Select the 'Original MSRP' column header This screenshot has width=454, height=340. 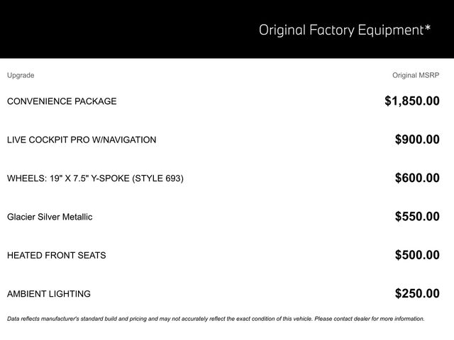tap(416, 75)
